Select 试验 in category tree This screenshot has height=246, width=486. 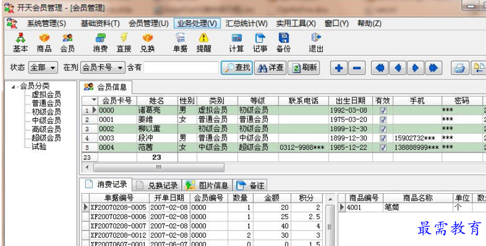click(x=39, y=147)
